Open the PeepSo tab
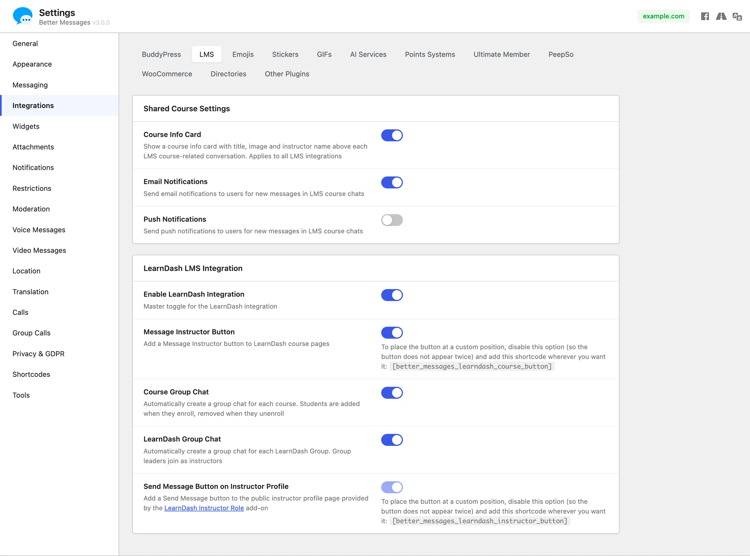The width and height of the screenshot is (750, 556). pyautogui.click(x=561, y=54)
